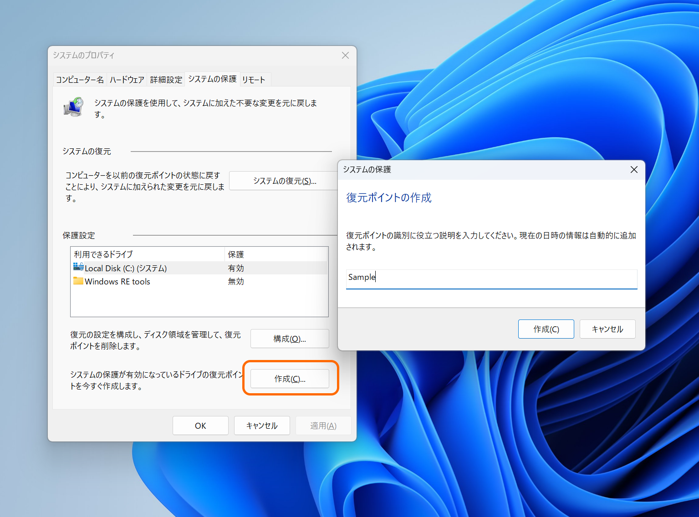Click OK in システムのプロパティ window

click(x=200, y=425)
